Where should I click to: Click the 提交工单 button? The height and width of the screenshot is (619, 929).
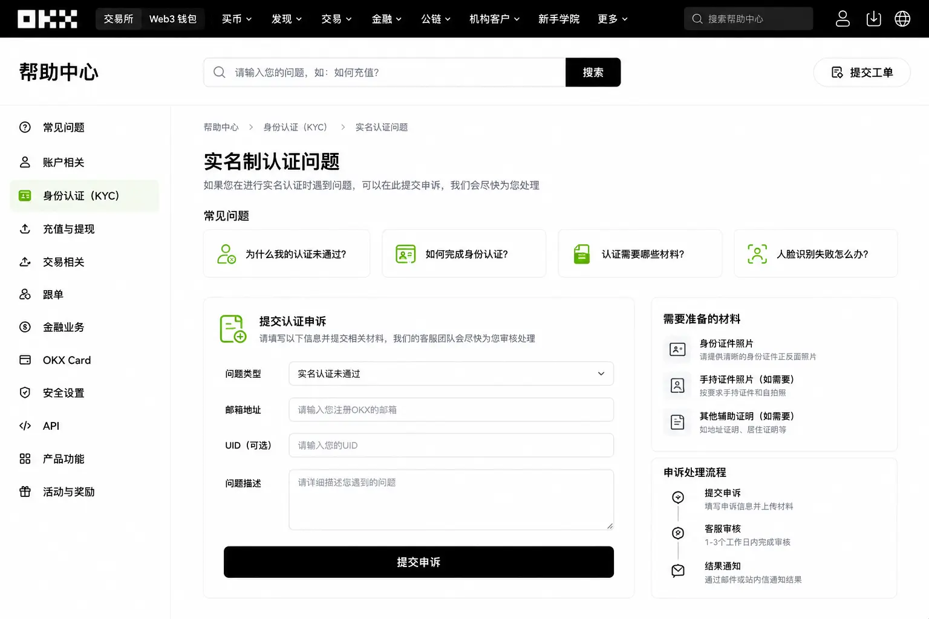pyautogui.click(x=862, y=73)
